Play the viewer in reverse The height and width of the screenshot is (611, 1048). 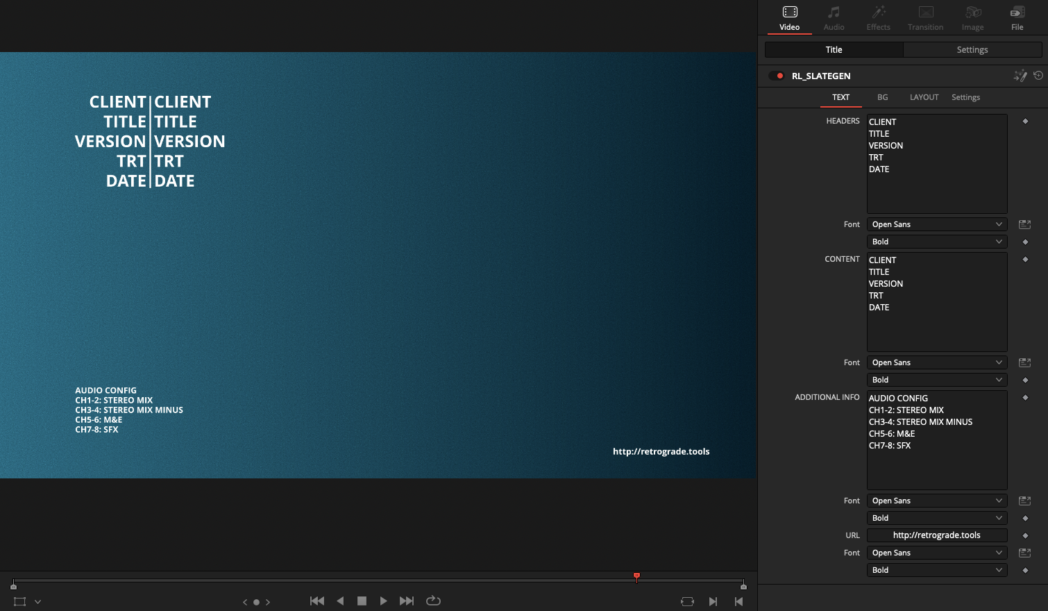tap(340, 601)
